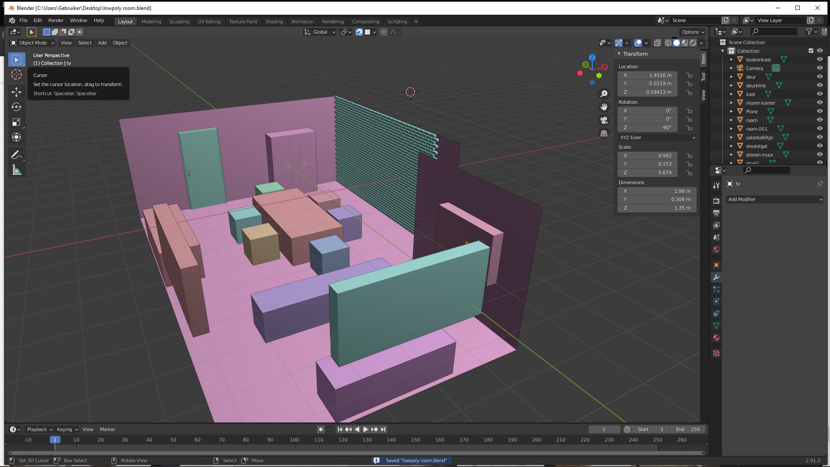Select the Measure tool
830x467 pixels.
pyautogui.click(x=16, y=170)
